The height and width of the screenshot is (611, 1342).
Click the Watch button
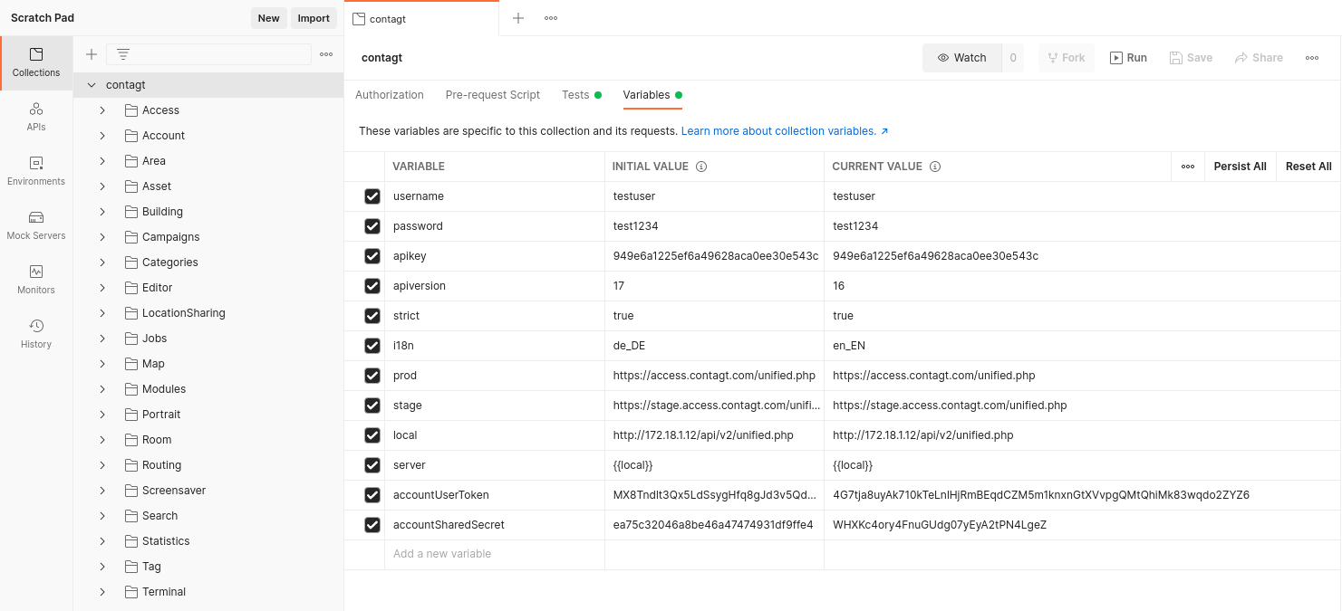pos(962,58)
